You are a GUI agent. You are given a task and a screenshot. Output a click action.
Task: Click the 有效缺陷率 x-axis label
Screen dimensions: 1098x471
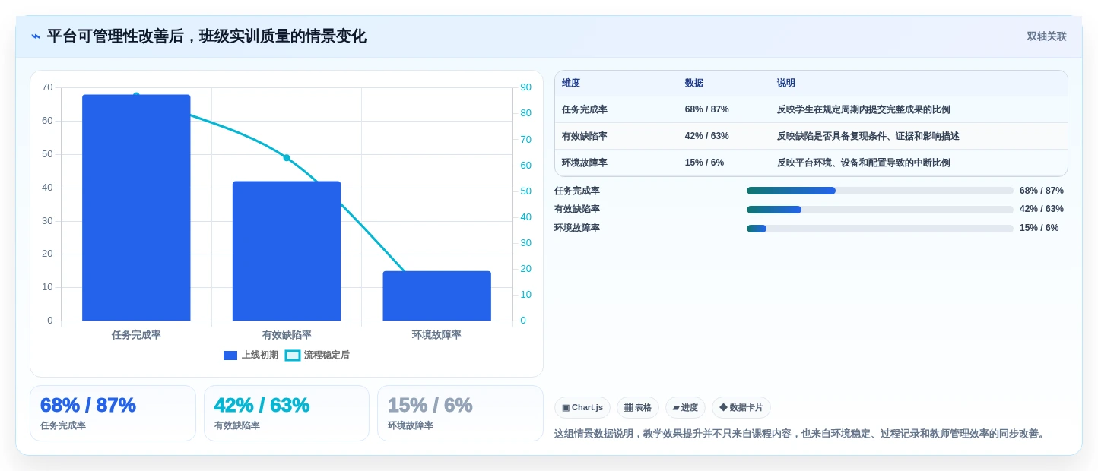[x=287, y=335]
